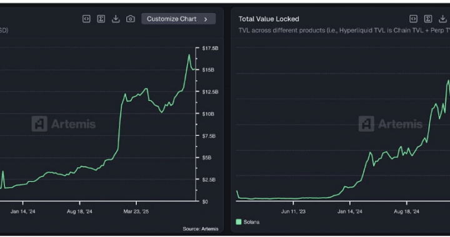Viewport: 450px width, 237px height.
Task: Click Jan 14, '24 label on left chart
Action: click(x=22, y=211)
